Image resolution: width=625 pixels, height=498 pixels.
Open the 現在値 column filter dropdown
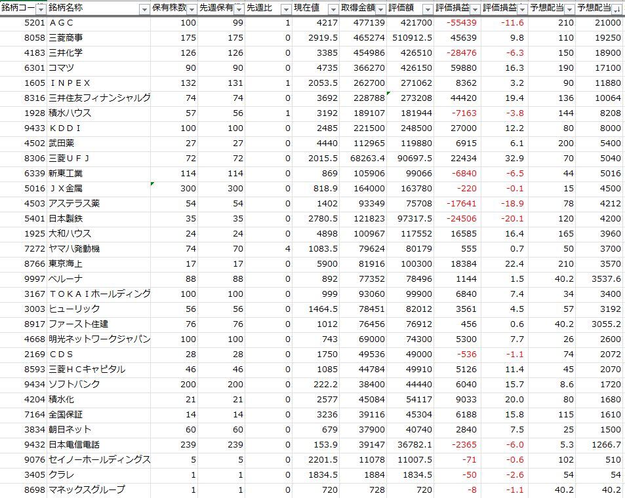(x=333, y=9)
